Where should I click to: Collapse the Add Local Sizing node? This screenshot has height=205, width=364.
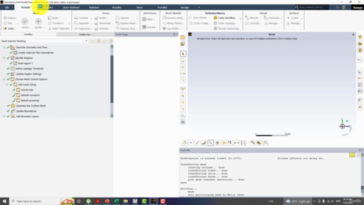(x=7, y=85)
